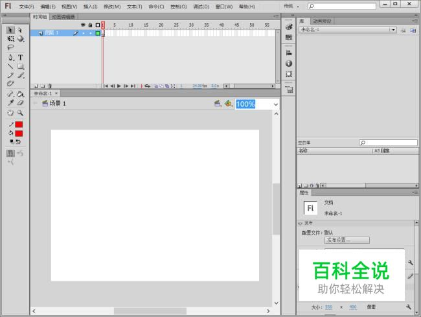The height and width of the screenshot is (317, 421).
Task: Toggle show all layers as outlines
Action: click(x=98, y=25)
